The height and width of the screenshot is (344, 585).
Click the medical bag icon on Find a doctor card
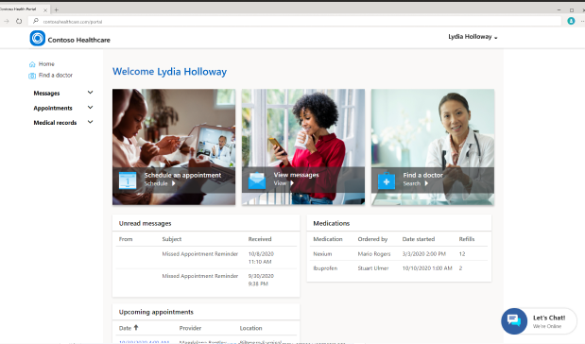click(387, 181)
